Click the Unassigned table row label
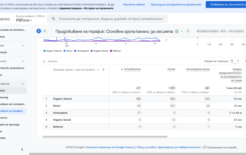Viewport: 246px width, 155px height. click(x=60, y=113)
